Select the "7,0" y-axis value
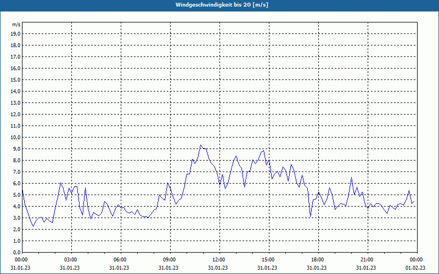This screenshot has width=439, height=274. pos(16,172)
